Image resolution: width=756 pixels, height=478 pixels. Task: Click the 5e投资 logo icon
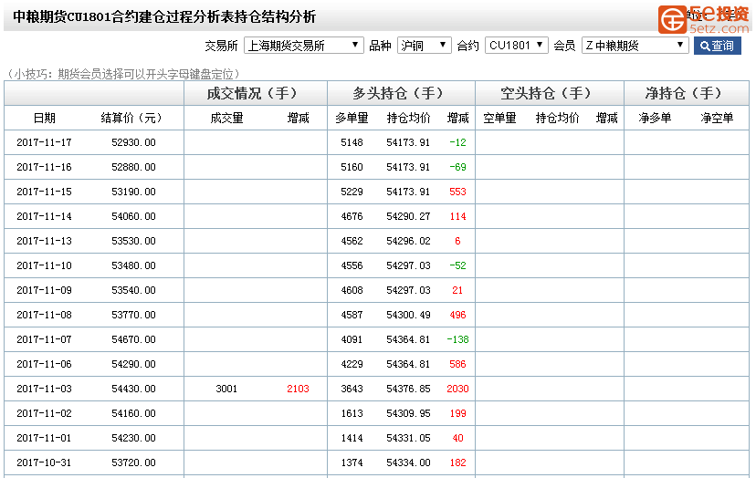[x=672, y=20]
